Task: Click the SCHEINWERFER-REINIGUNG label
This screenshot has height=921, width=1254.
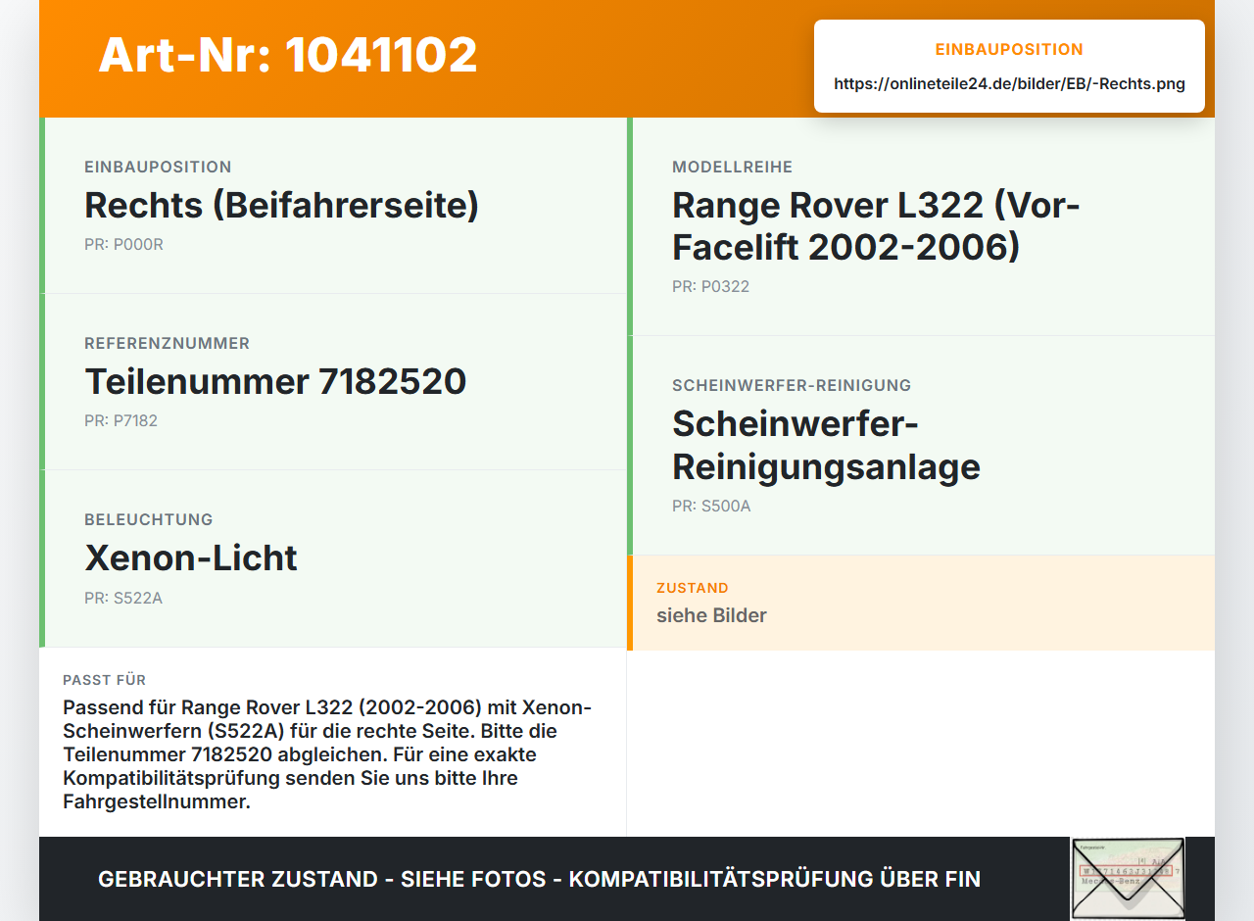Action: pyautogui.click(x=792, y=385)
